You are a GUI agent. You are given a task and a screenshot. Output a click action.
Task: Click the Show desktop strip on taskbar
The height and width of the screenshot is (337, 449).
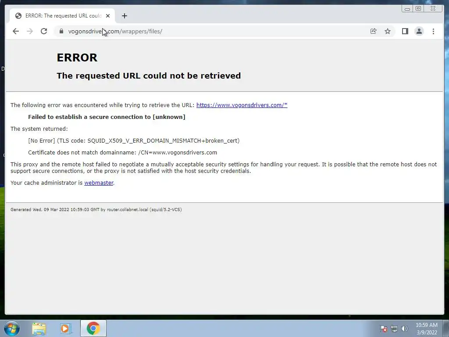pyautogui.click(x=446, y=328)
